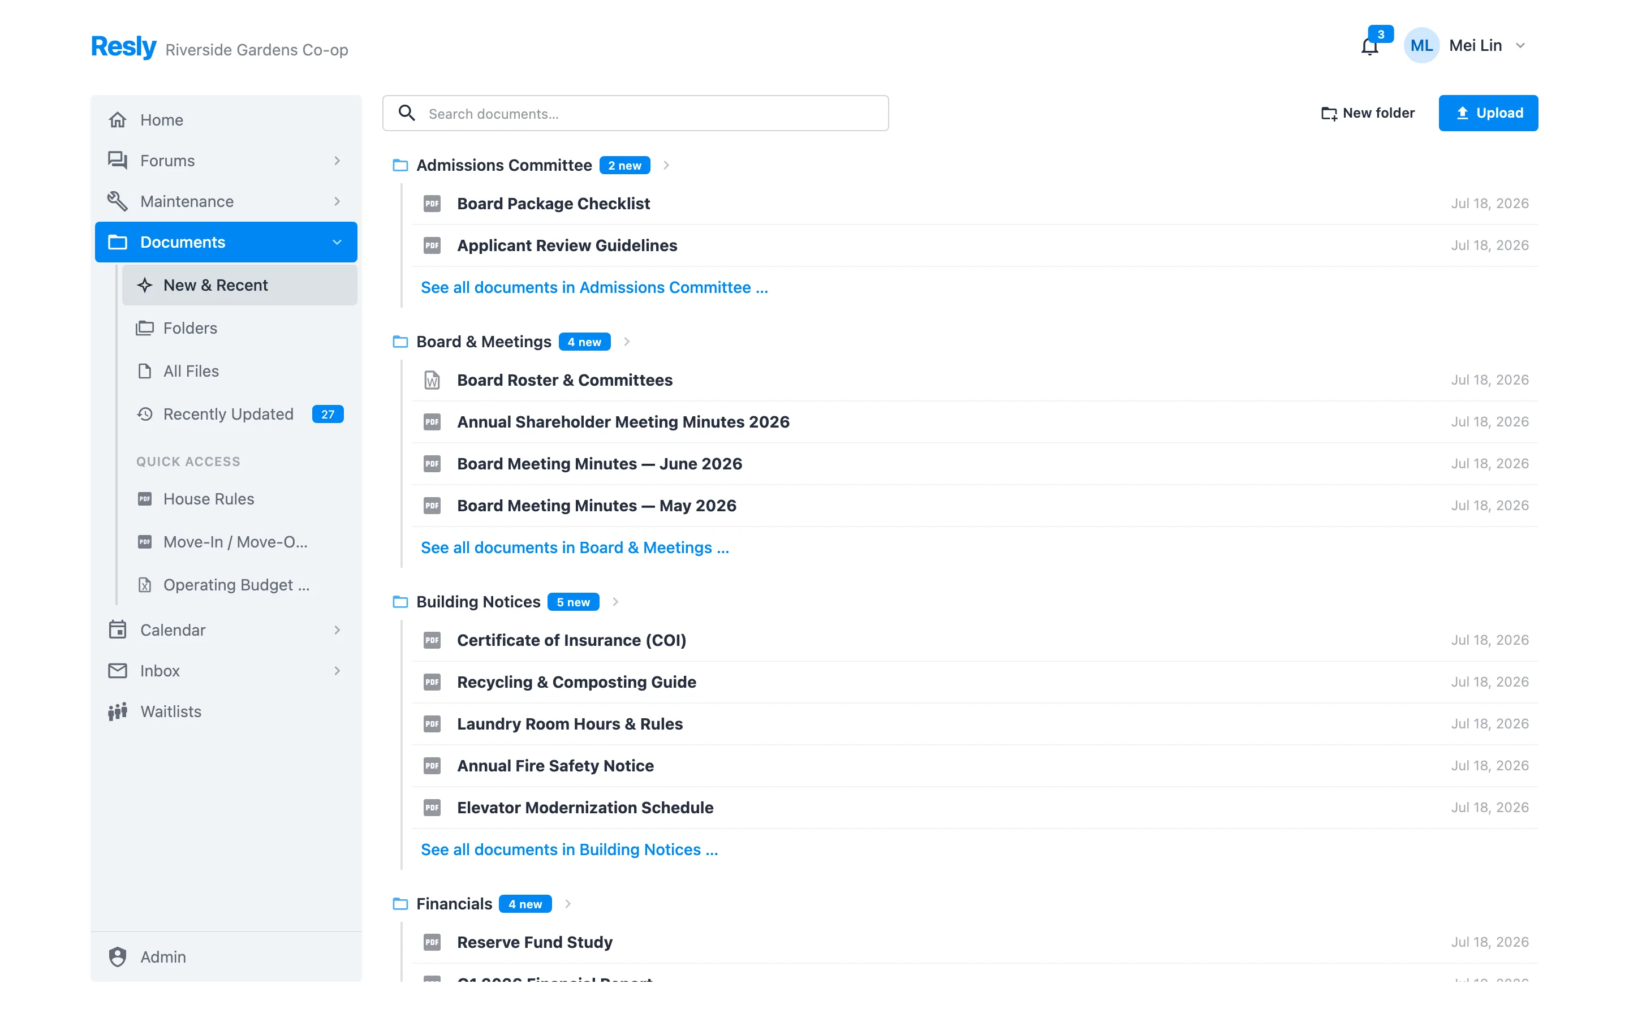Image resolution: width=1629 pixels, height=1018 pixels.
Task: Click the ML user avatar
Action: tap(1421, 46)
